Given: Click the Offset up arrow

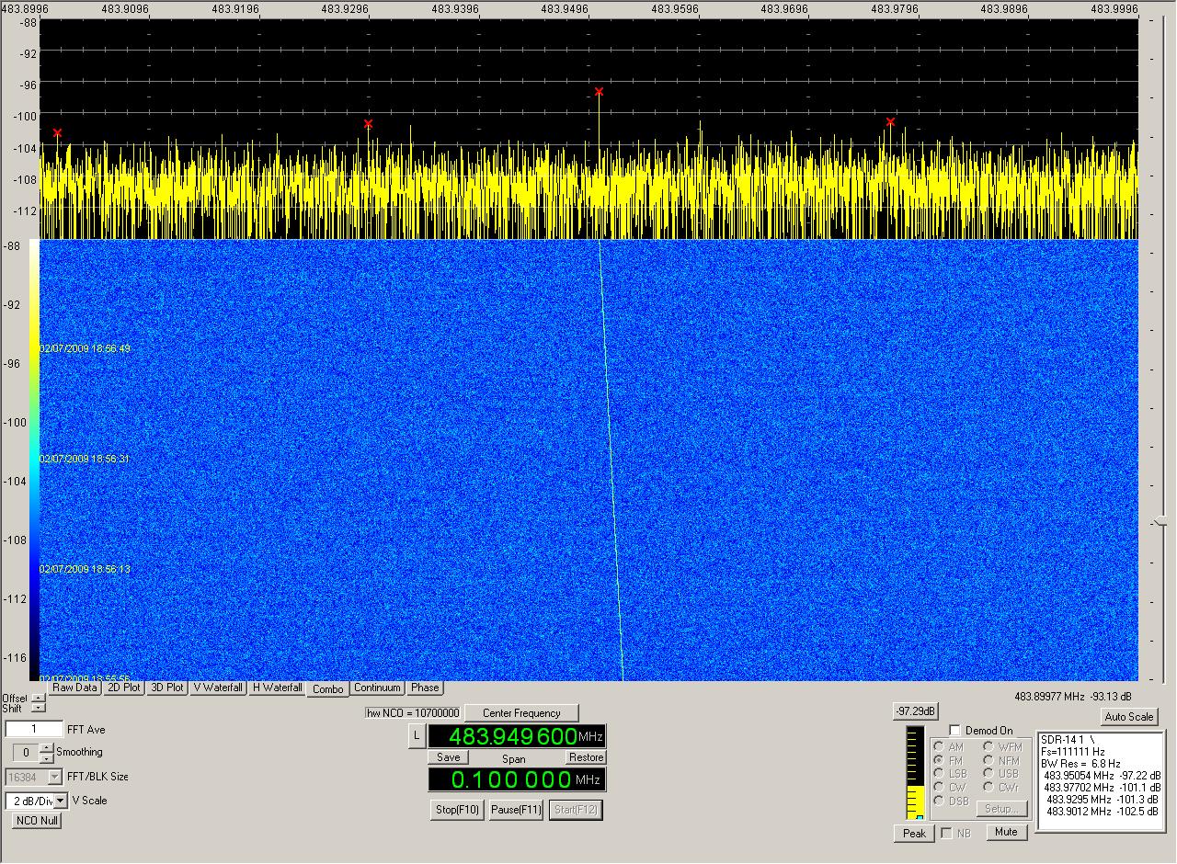Looking at the screenshot, I should tap(38, 698).
